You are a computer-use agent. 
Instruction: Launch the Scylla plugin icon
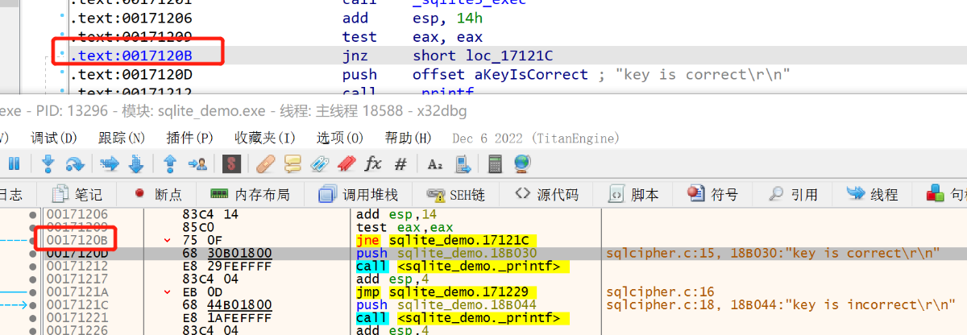[x=231, y=163]
